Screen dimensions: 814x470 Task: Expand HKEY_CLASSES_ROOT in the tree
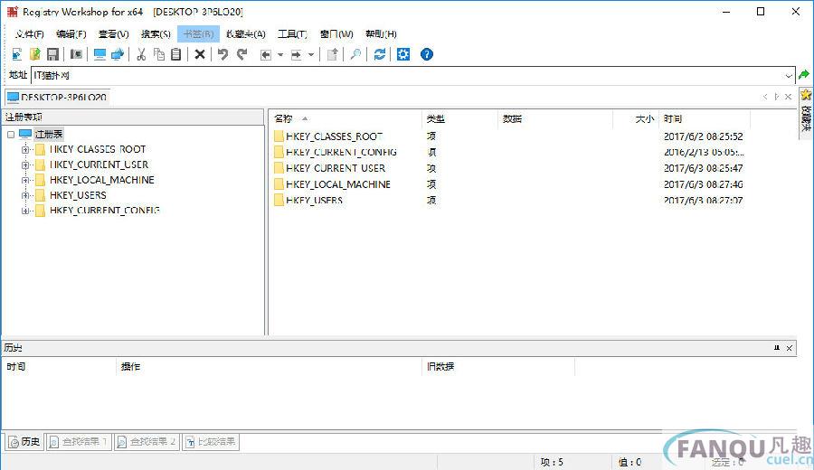pyautogui.click(x=25, y=149)
